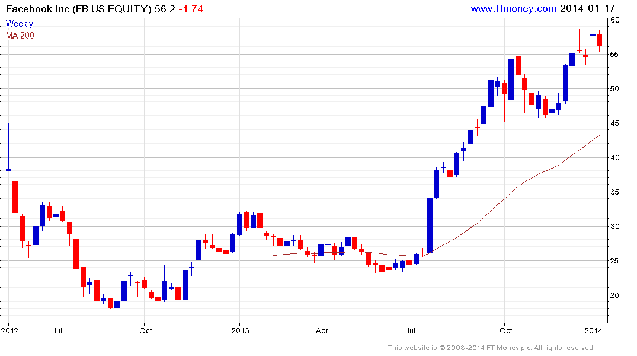The height and width of the screenshot is (356, 637).
Task: Click the y-axis label 45
Action: click(615, 123)
